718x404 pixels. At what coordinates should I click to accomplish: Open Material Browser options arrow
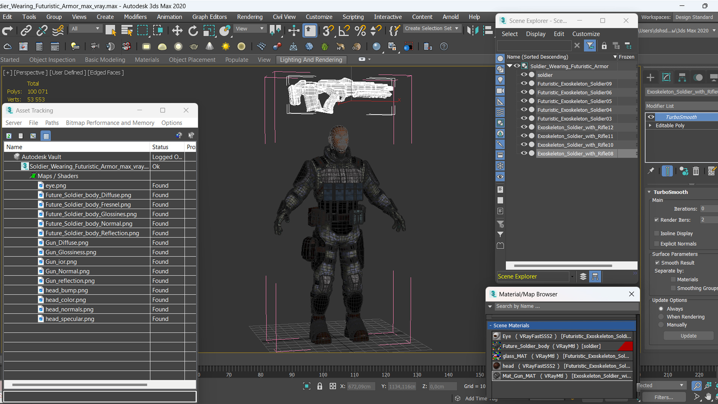click(x=490, y=306)
